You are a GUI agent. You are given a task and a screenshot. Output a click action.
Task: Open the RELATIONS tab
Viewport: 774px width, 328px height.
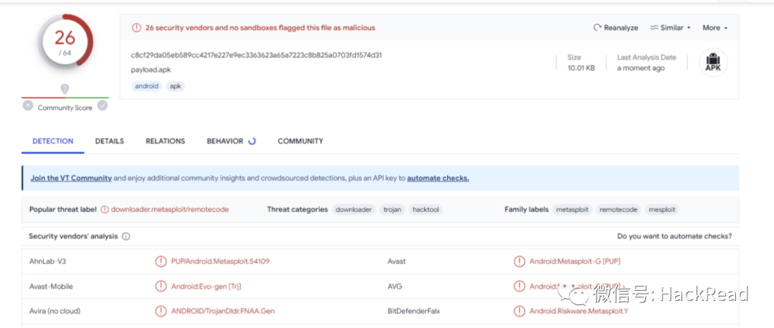tap(166, 141)
